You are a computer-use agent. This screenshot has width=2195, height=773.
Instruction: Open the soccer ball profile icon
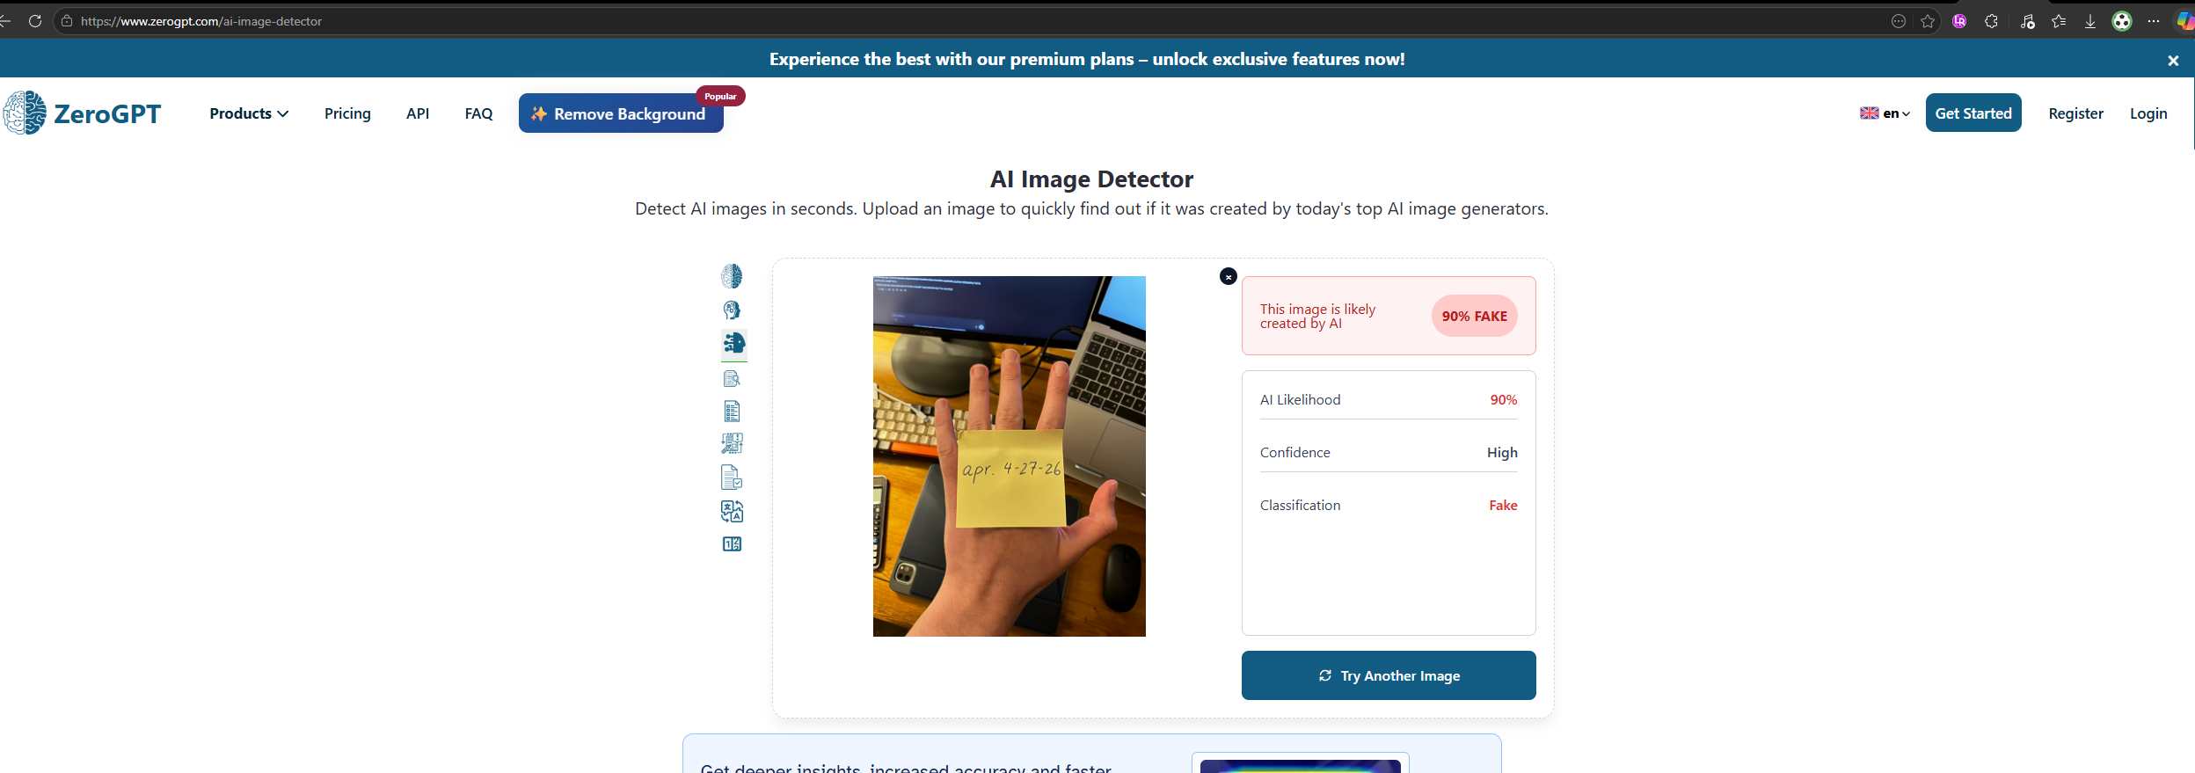pyautogui.click(x=2122, y=21)
